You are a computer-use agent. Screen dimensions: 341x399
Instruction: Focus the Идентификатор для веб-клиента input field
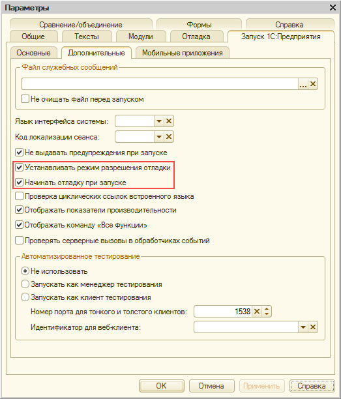tap(246, 327)
